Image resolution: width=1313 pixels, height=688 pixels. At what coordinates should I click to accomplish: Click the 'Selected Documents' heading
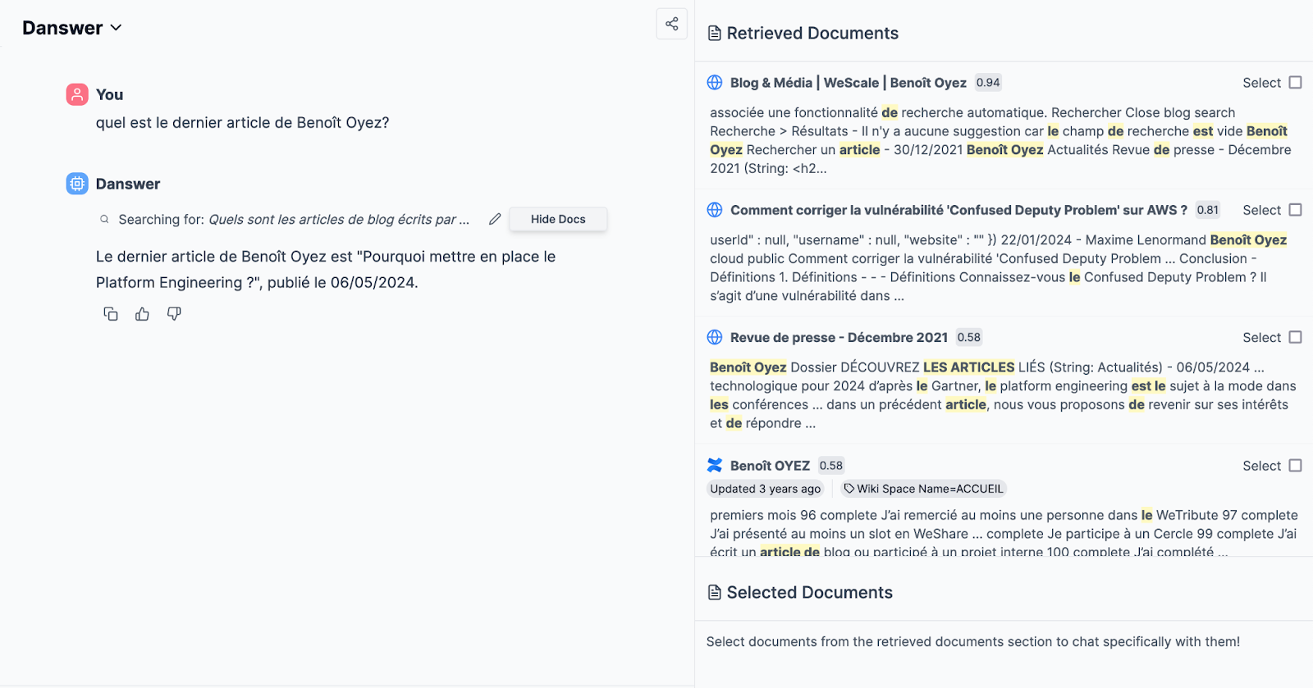point(809,593)
